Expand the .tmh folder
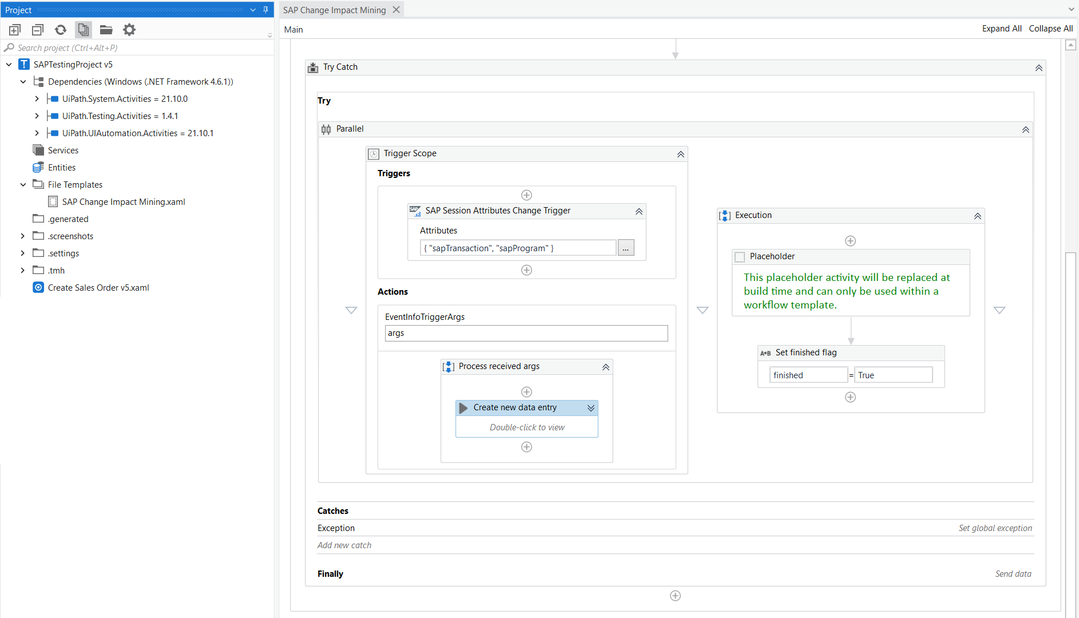1079x618 pixels. (x=23, y=271)
